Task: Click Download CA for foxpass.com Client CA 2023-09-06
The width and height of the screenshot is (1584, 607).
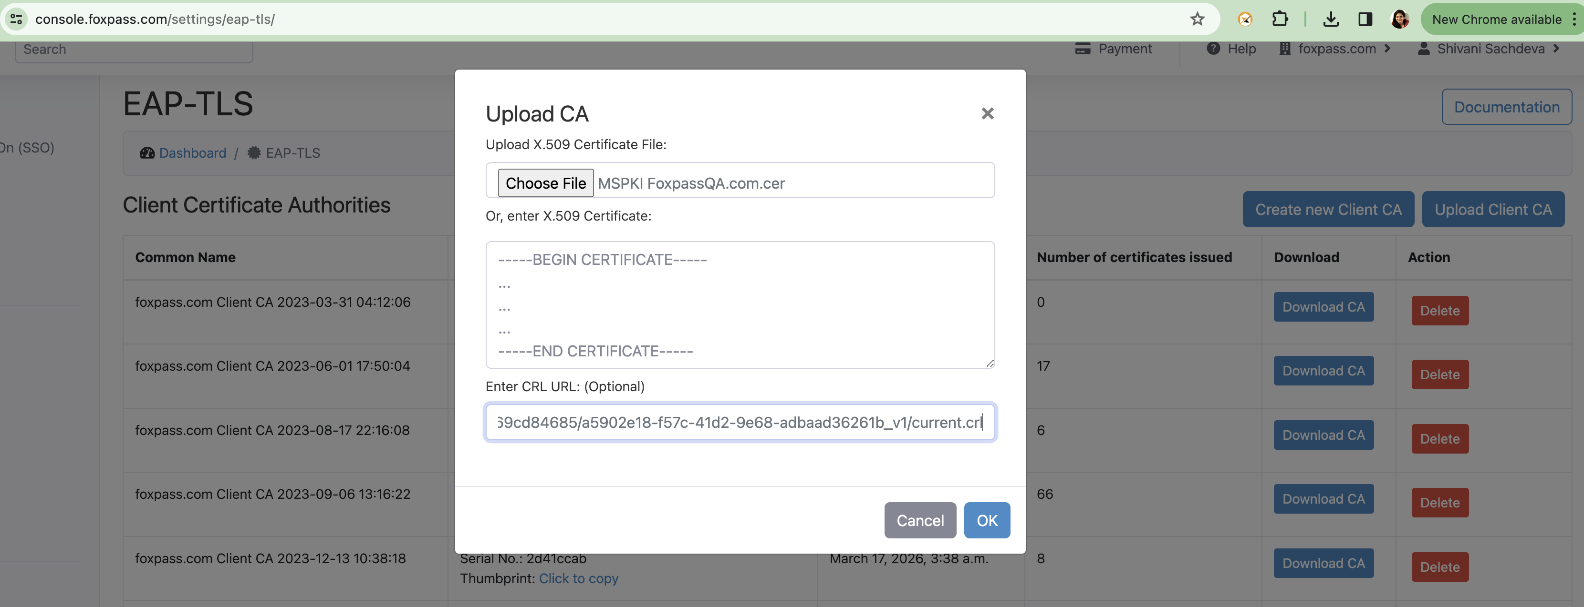Action: 1324,498
